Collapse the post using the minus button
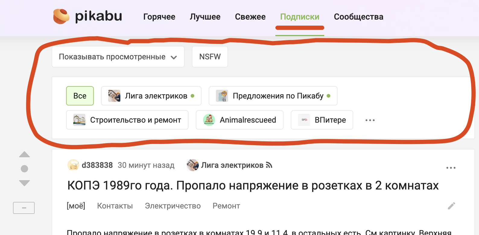 tap(24, 208)
